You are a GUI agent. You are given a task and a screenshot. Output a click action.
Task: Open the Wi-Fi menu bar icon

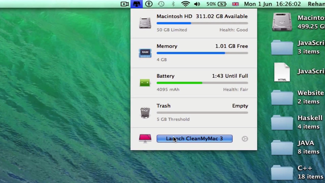pos(186,4)
